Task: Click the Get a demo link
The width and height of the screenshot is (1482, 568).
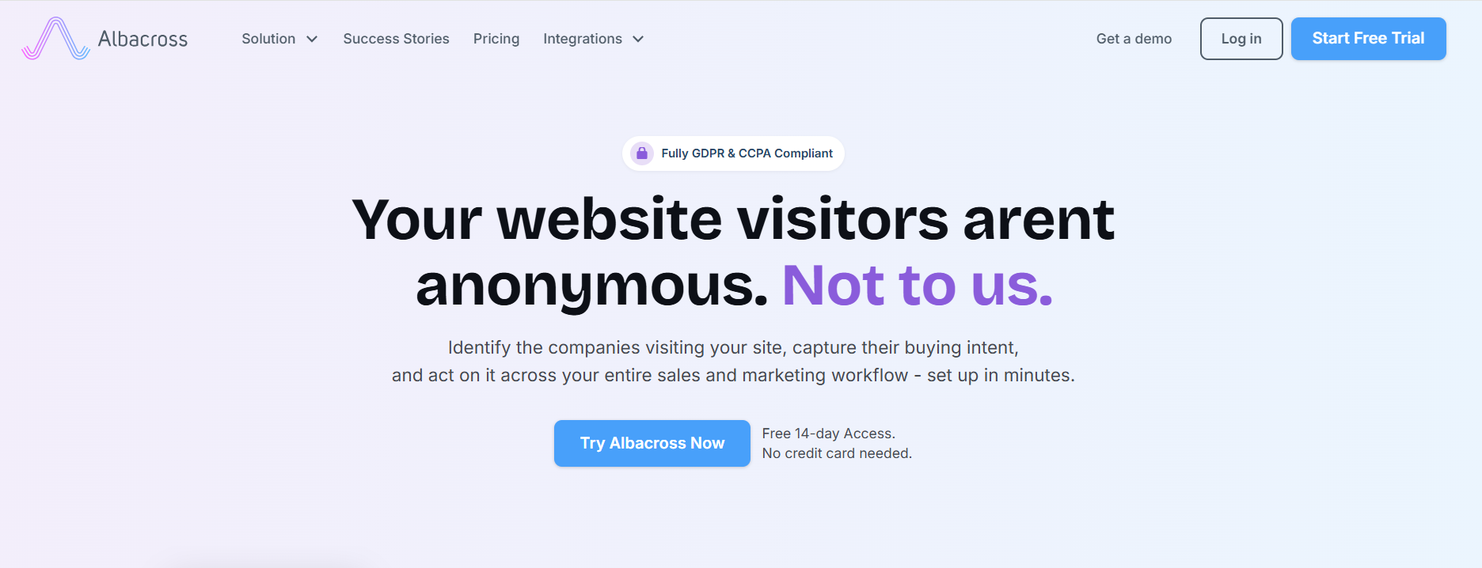Action: (x=1134, y=38)
